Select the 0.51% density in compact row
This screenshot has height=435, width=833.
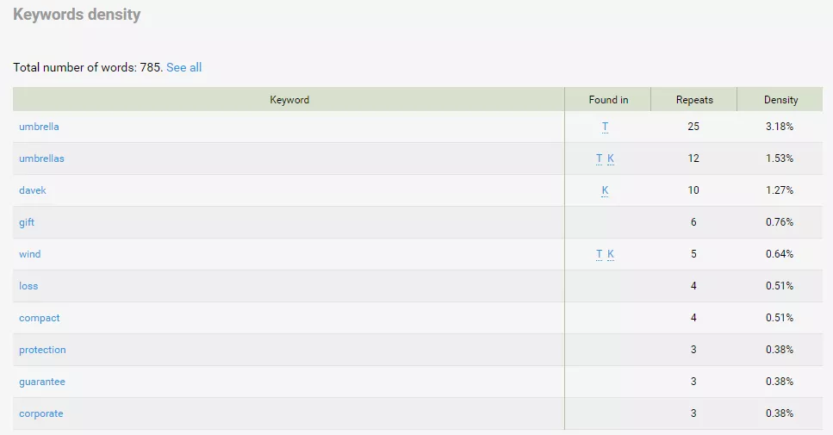tap(780, 318)
